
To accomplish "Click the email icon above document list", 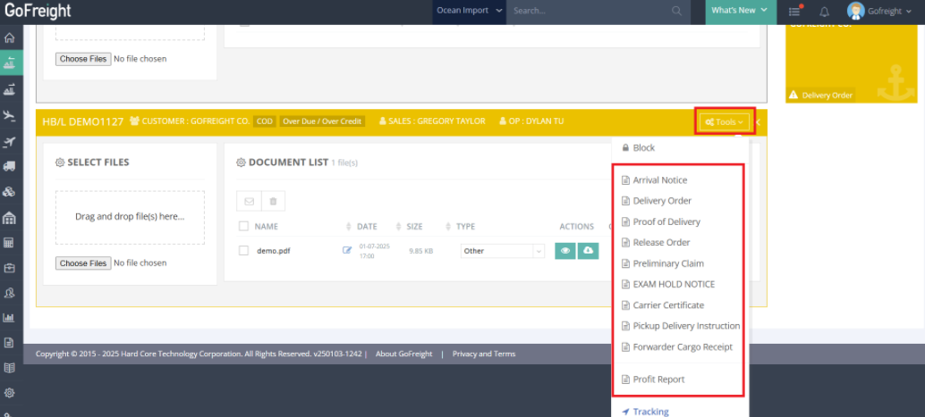I will [x=249, y=202].
